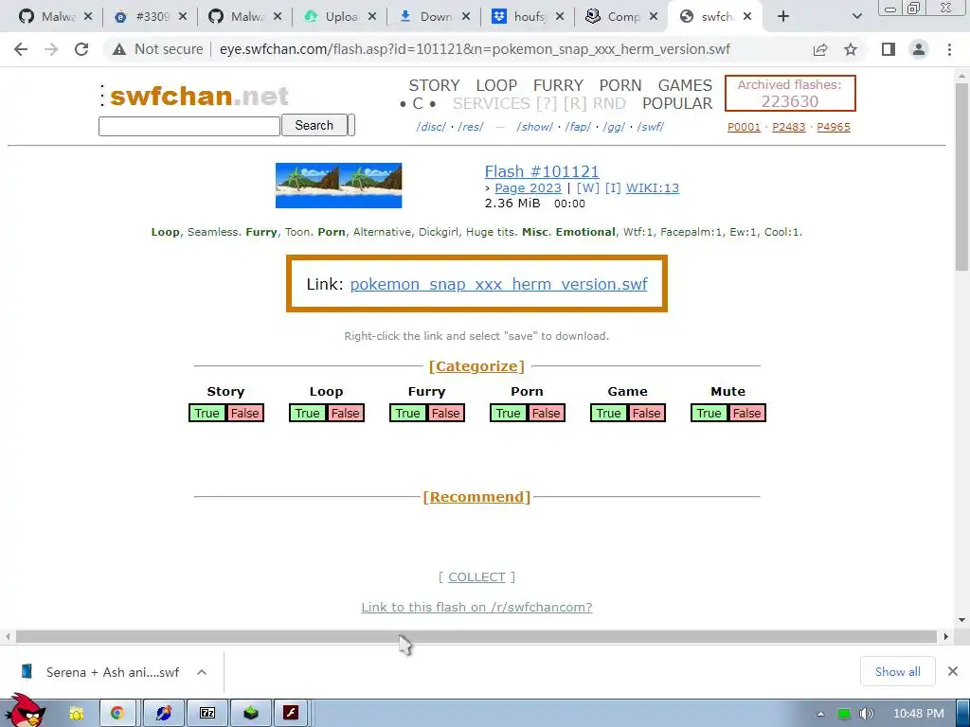Mark Mute as True
The height and width of the screenshot is (727, 970).
point(709,413)
